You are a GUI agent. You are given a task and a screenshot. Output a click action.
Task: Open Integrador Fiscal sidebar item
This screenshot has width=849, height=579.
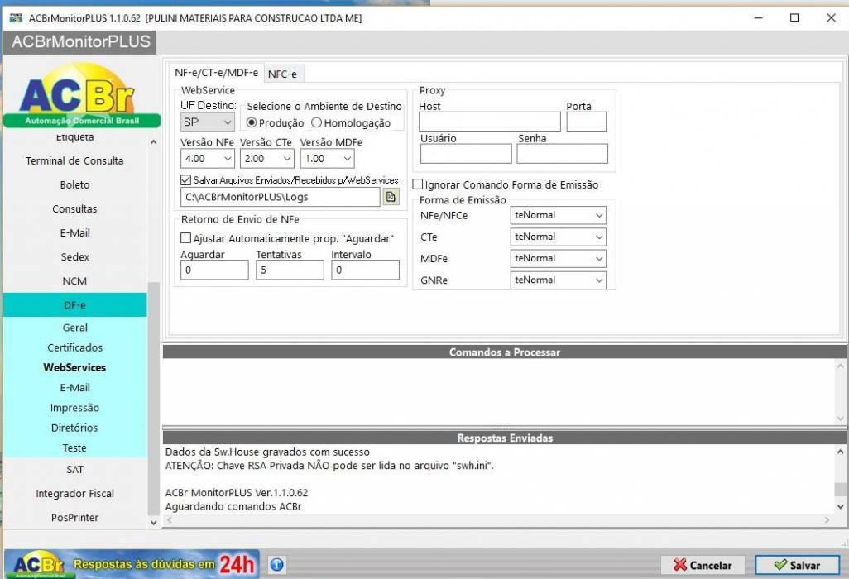[x=74, y=494]
